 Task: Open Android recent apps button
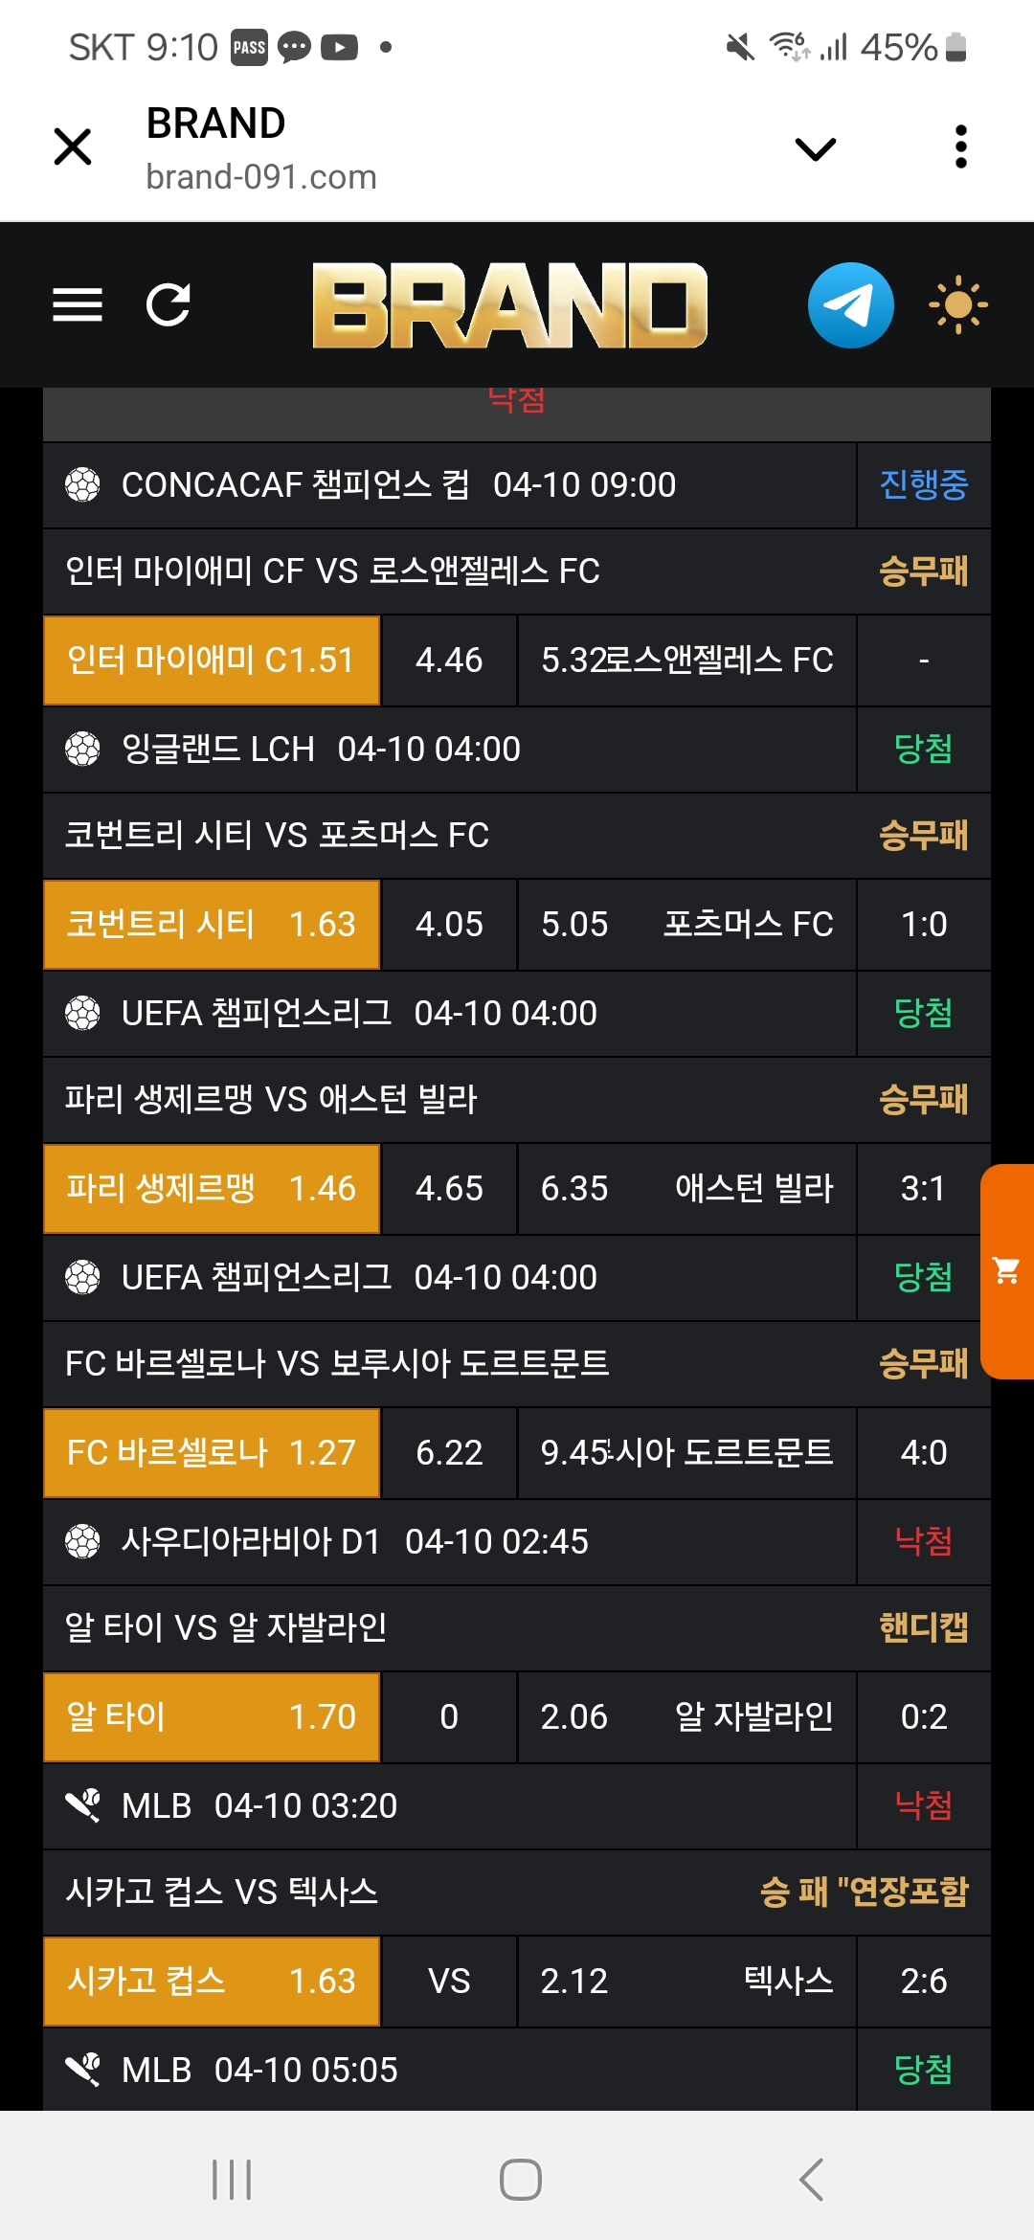pyautogui.click(x=232, y=2180)
